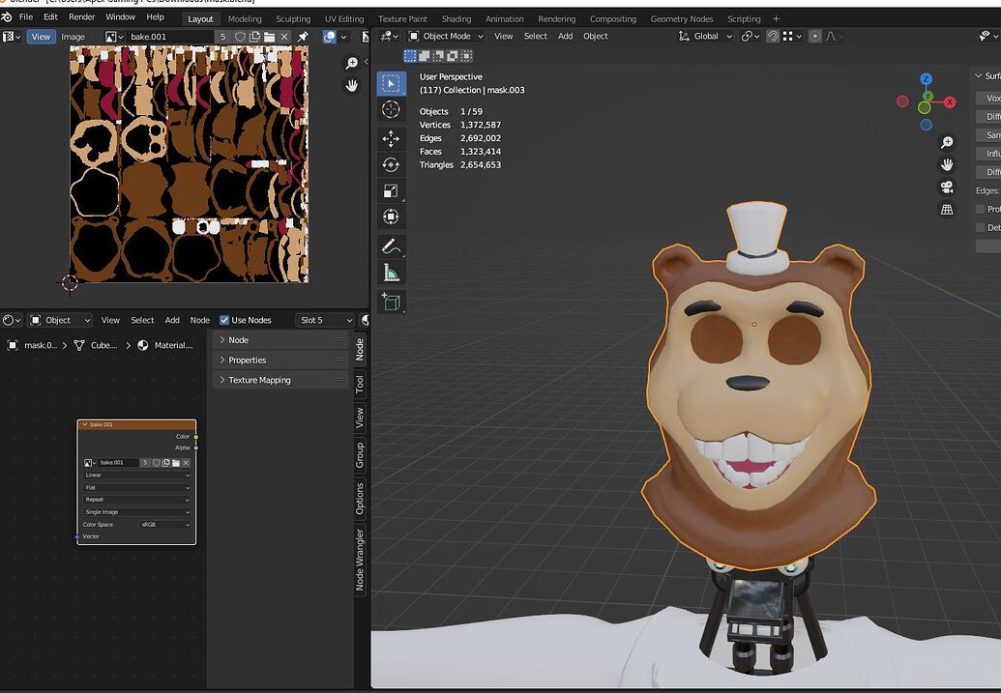The width and height of the screenshot is (1001, 693).
Task: Click the 3D viewport pan hand icon
Action: pos(947,164)
